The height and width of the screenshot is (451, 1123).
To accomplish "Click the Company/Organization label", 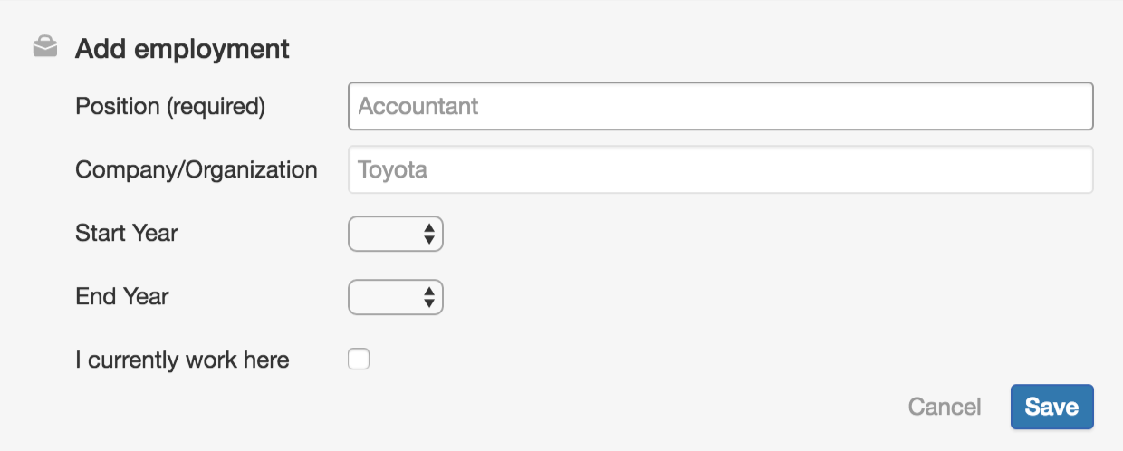I will (197, 169).
